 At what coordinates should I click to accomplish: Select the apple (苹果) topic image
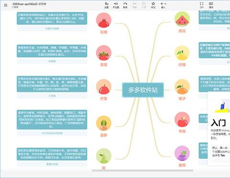(x=182, y=120)
